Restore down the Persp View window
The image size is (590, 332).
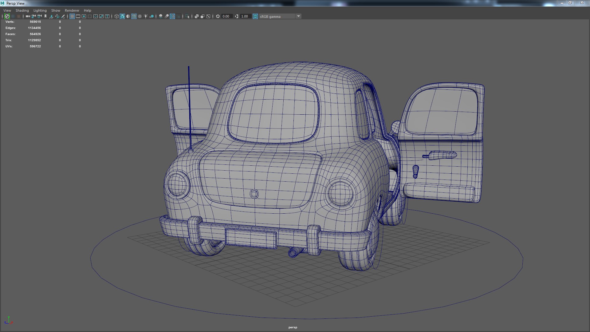570,3
